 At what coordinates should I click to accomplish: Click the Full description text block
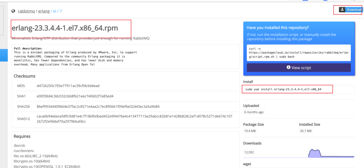(75, 56)
